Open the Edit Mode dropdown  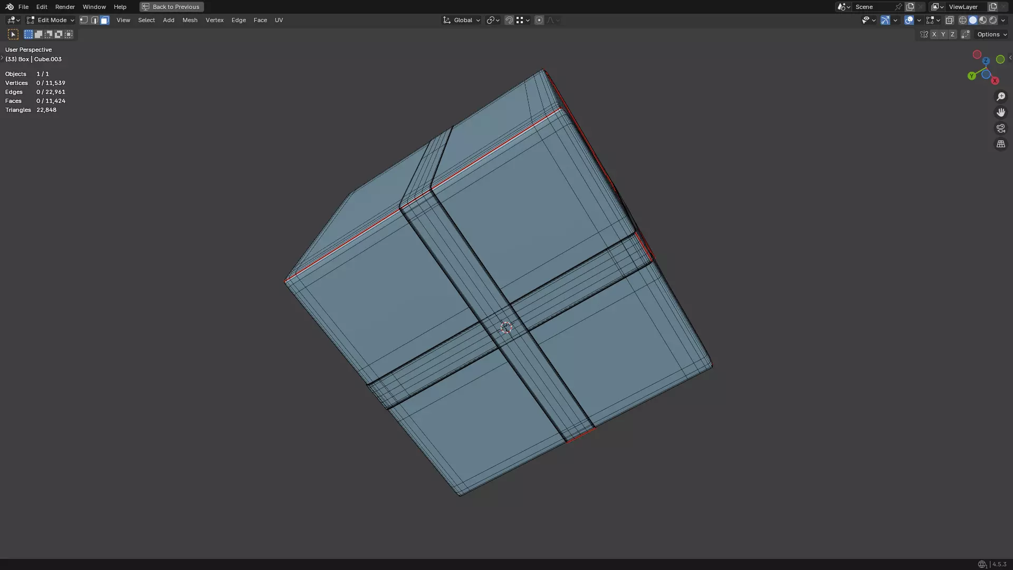[50, 20]
